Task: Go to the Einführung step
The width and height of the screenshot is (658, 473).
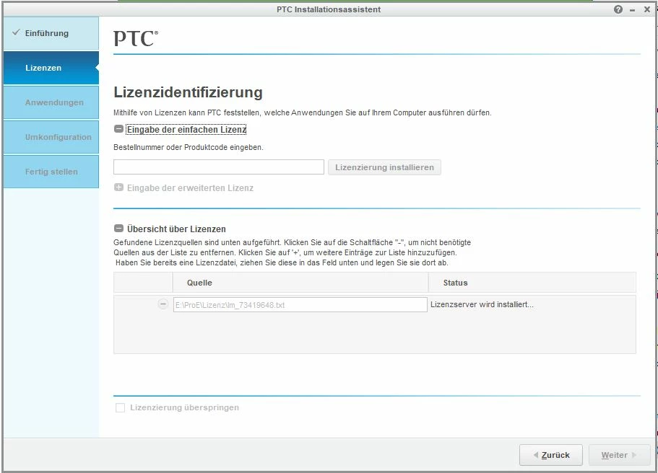Action: tap(51, 33)
